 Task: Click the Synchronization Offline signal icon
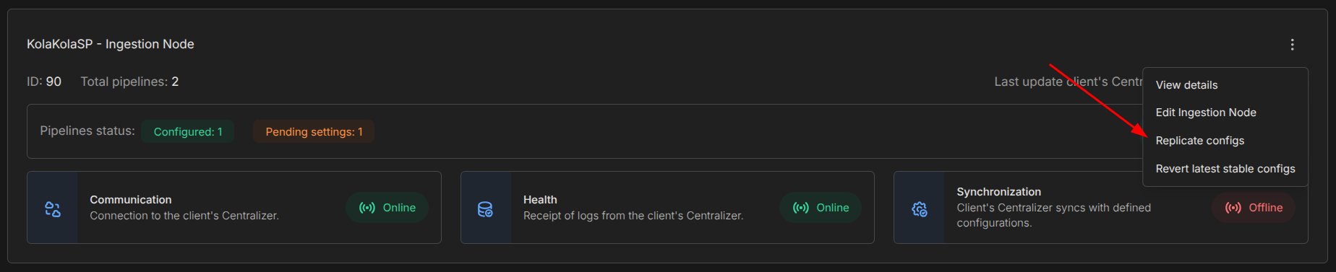pos(1233,208)
